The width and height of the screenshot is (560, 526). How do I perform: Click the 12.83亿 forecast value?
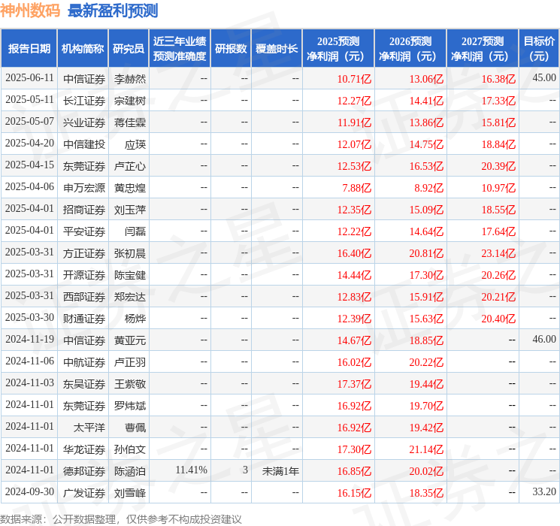click(x=354, y=297)
